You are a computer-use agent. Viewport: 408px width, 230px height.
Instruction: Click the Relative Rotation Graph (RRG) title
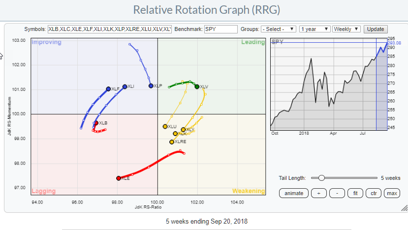207,10
